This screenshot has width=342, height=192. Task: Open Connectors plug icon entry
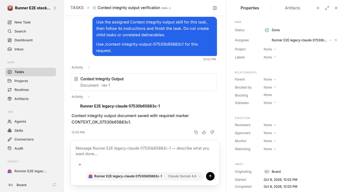[x=31, y=139]
